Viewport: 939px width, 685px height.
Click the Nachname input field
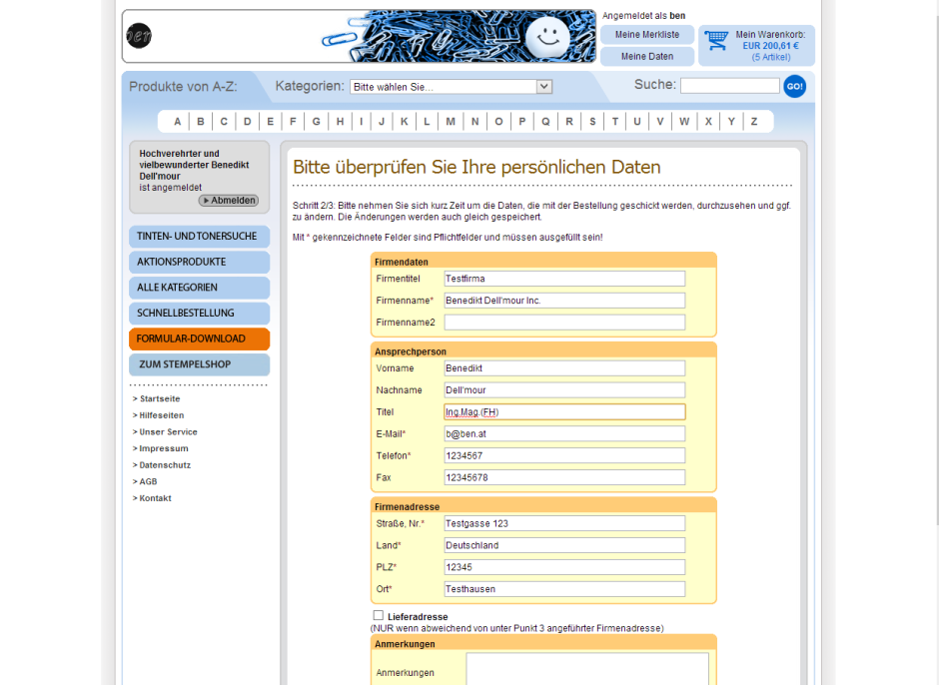564,390
